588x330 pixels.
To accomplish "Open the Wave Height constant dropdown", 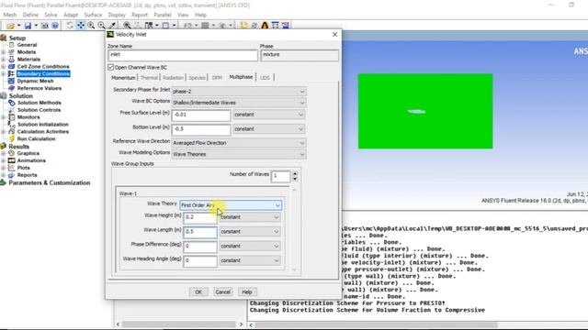I will (250, 217).
